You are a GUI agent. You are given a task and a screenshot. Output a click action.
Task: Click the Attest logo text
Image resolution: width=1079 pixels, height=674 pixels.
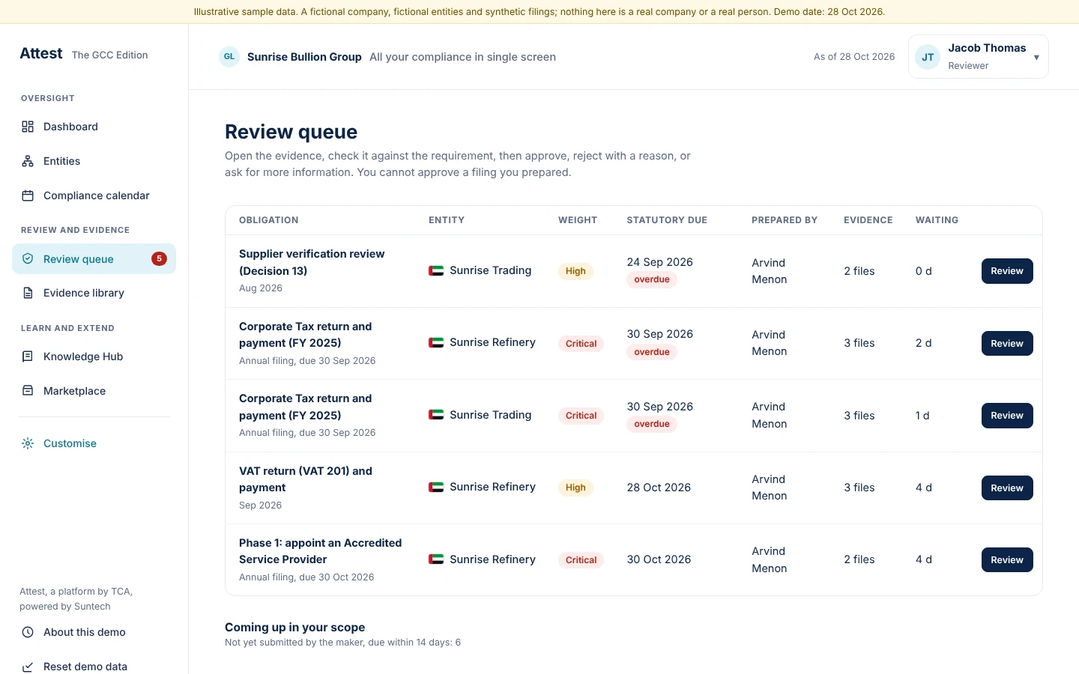(41, 53)
